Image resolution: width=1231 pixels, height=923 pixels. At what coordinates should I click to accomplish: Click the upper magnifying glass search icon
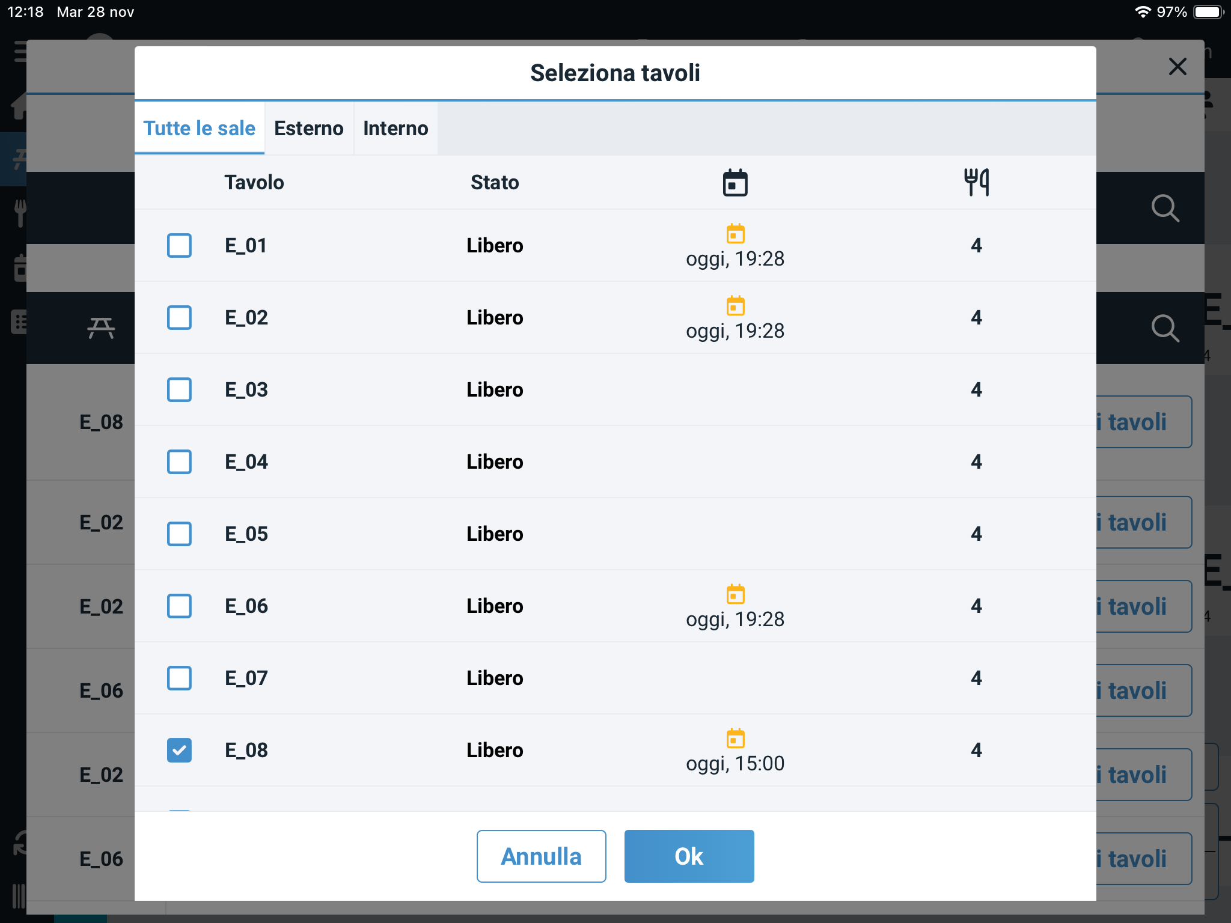tap(1164, 209)
